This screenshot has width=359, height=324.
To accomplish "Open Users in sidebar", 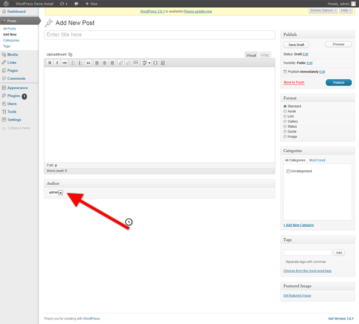I will click(12, 104).
